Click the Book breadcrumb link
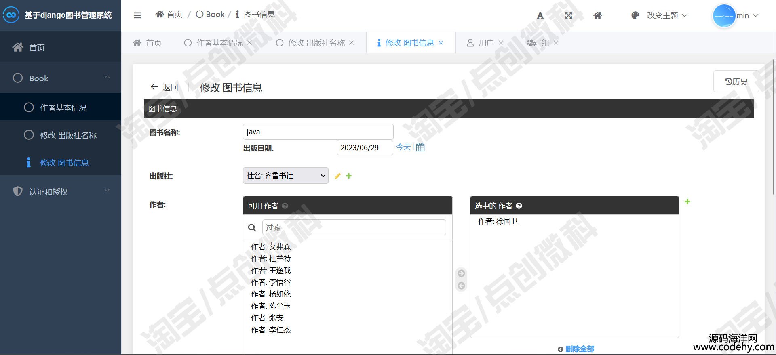This screenshot has height=355, width=776. click(x=210, y=14)
